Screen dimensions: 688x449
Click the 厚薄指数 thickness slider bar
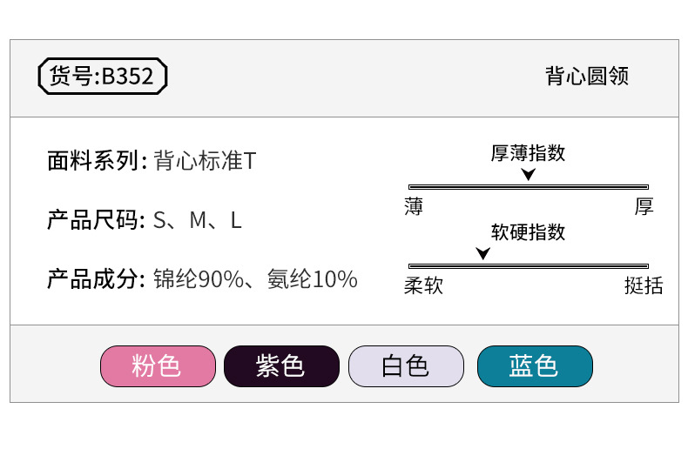point(529,187)
